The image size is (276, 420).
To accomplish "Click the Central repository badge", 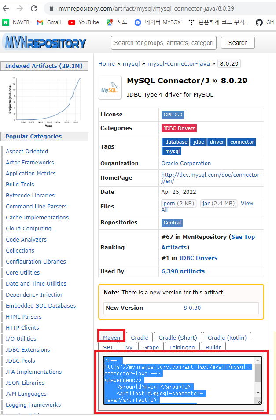I will [x=172, y=223].
